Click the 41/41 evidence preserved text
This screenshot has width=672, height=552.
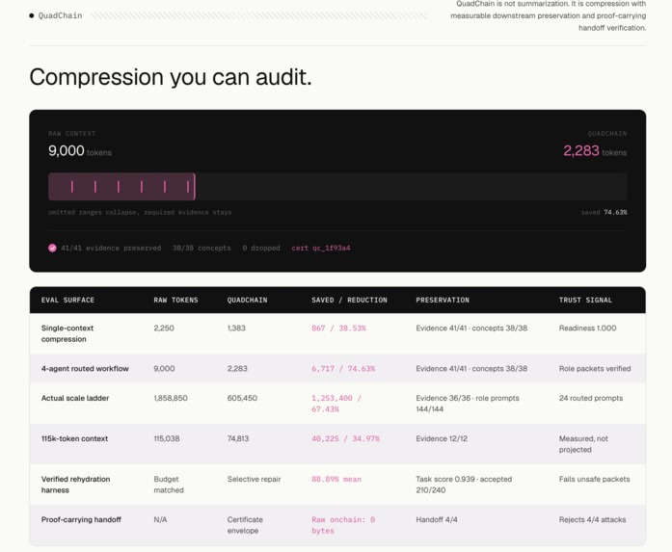tap(111, 248)
